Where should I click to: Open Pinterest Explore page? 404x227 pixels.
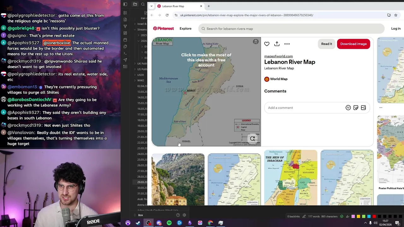186,29
